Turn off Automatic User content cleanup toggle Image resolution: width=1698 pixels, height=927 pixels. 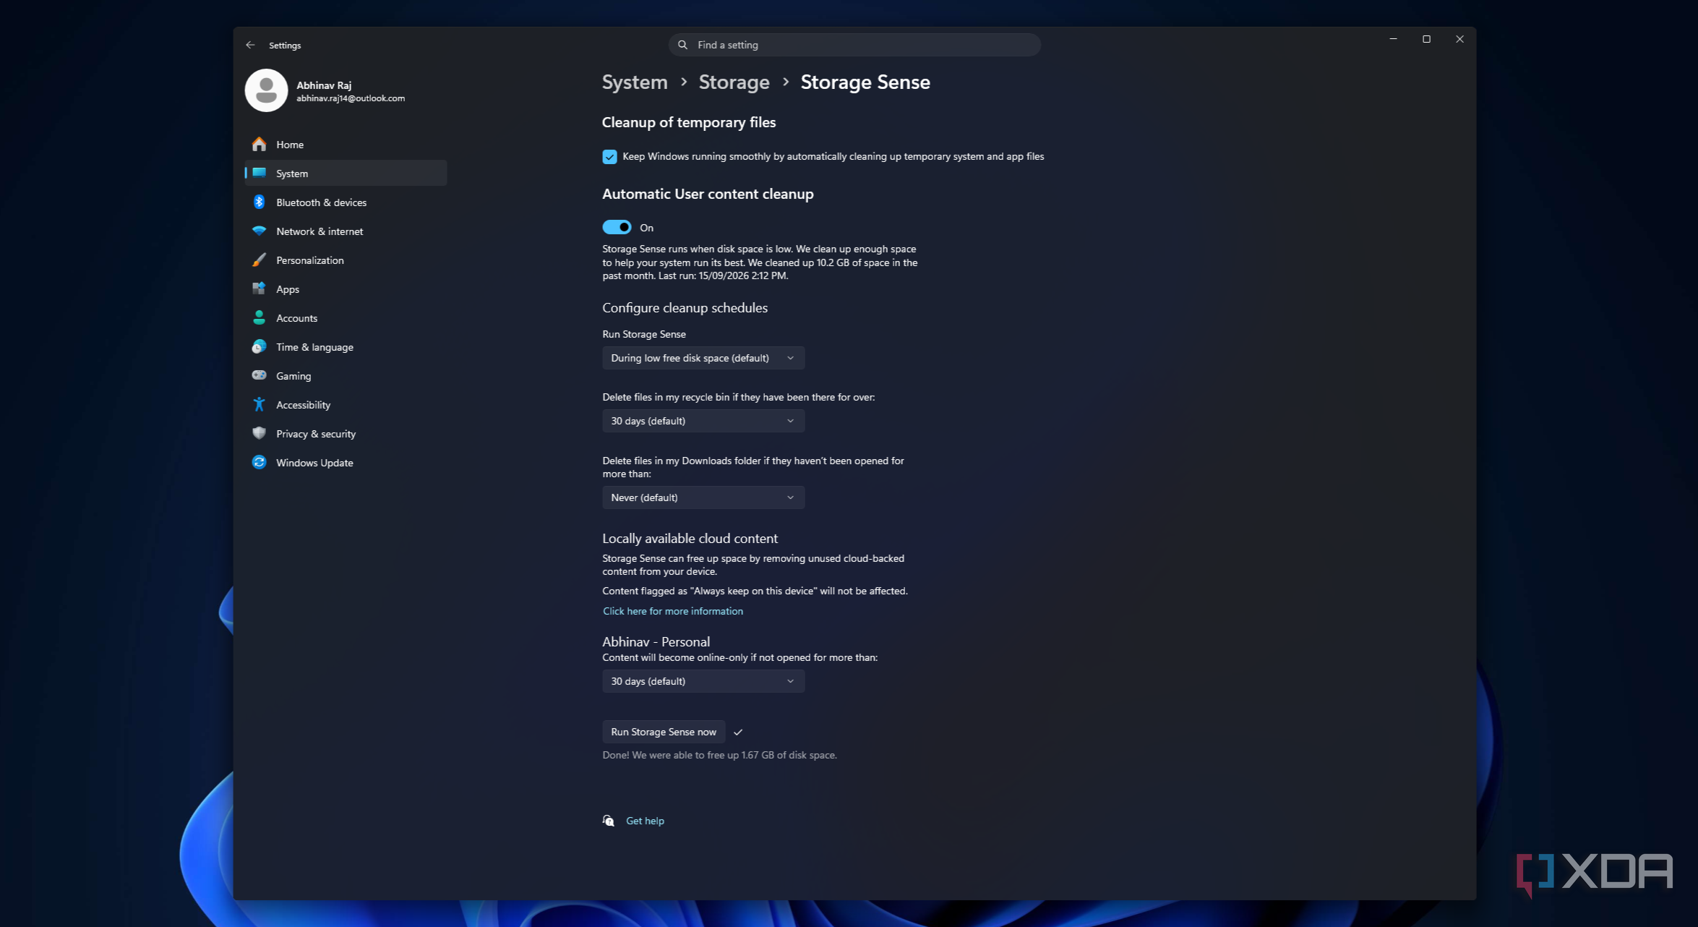(x=617, y=227)
